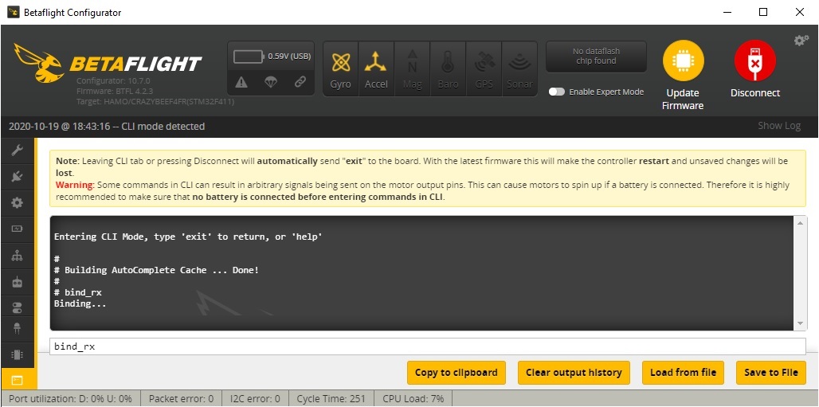The height and width of the screenshot is (407, 819).
Task: Click the Betaflight bee logo
Action: [40, 63]
